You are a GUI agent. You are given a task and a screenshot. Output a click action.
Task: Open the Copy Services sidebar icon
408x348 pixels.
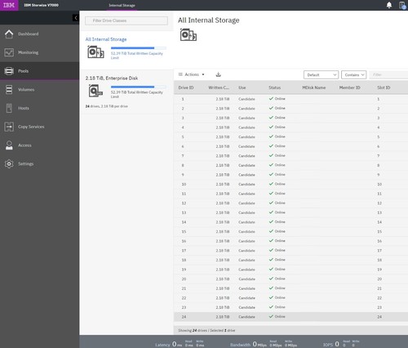9,127
